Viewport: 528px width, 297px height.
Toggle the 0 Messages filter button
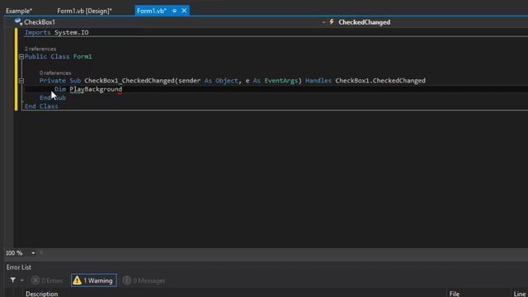click(x=144, y=280)
